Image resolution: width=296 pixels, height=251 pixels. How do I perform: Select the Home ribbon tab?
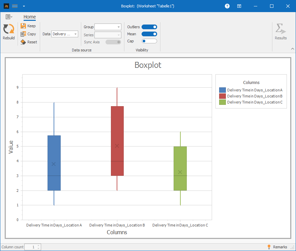(x=30, y=17)
